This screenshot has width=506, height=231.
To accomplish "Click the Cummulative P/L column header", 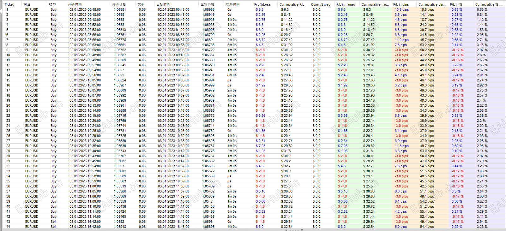I will click(x=292, y=4).
